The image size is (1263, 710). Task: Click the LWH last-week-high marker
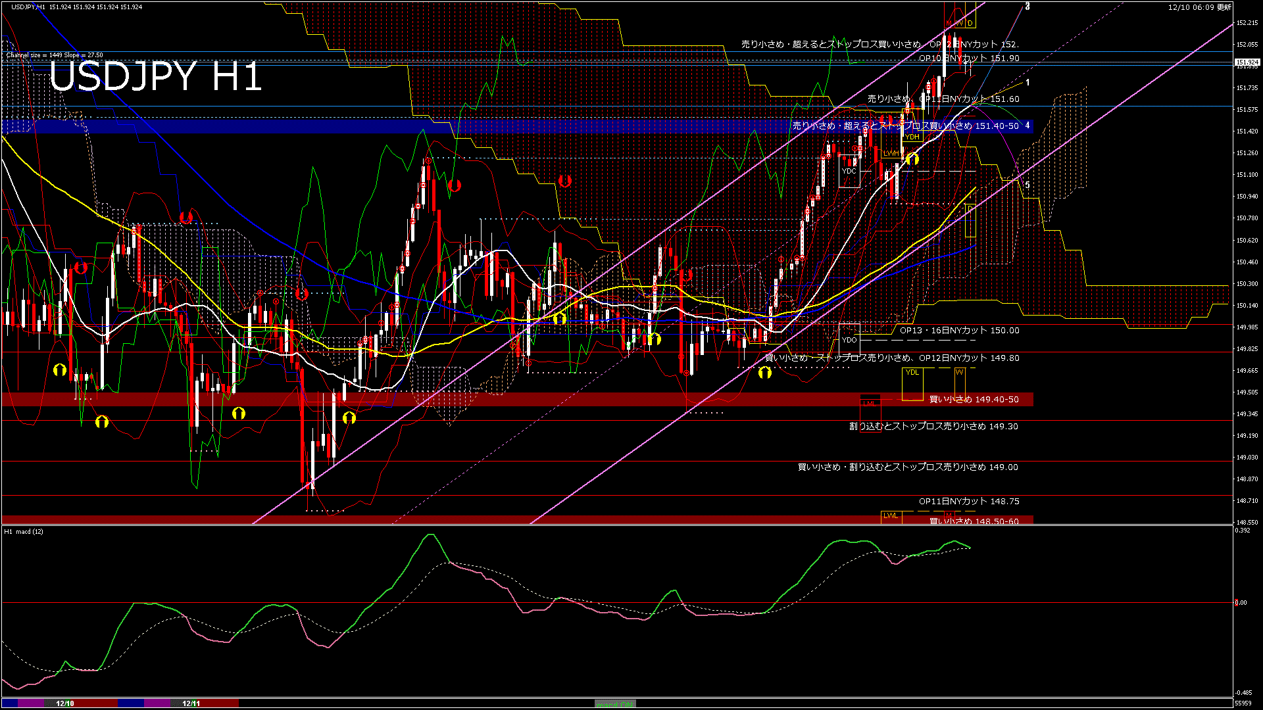coord(891,153)
